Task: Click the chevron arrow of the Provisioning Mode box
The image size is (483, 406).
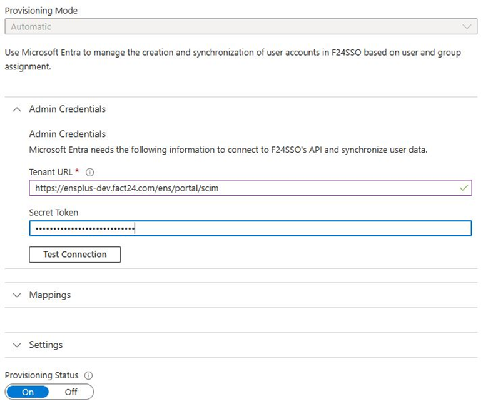Action: (467, 26)
